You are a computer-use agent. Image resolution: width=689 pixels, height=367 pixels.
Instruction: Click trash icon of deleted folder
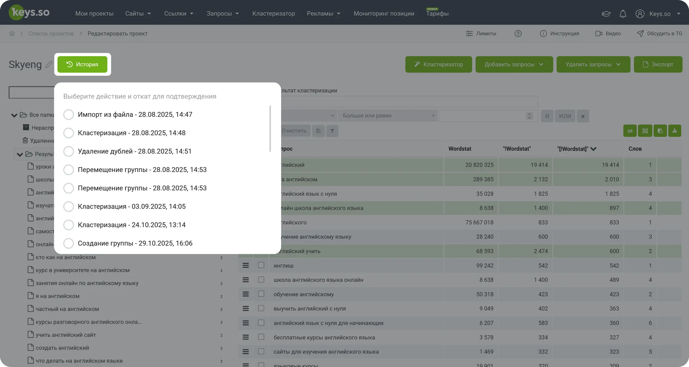pos(25,140)
